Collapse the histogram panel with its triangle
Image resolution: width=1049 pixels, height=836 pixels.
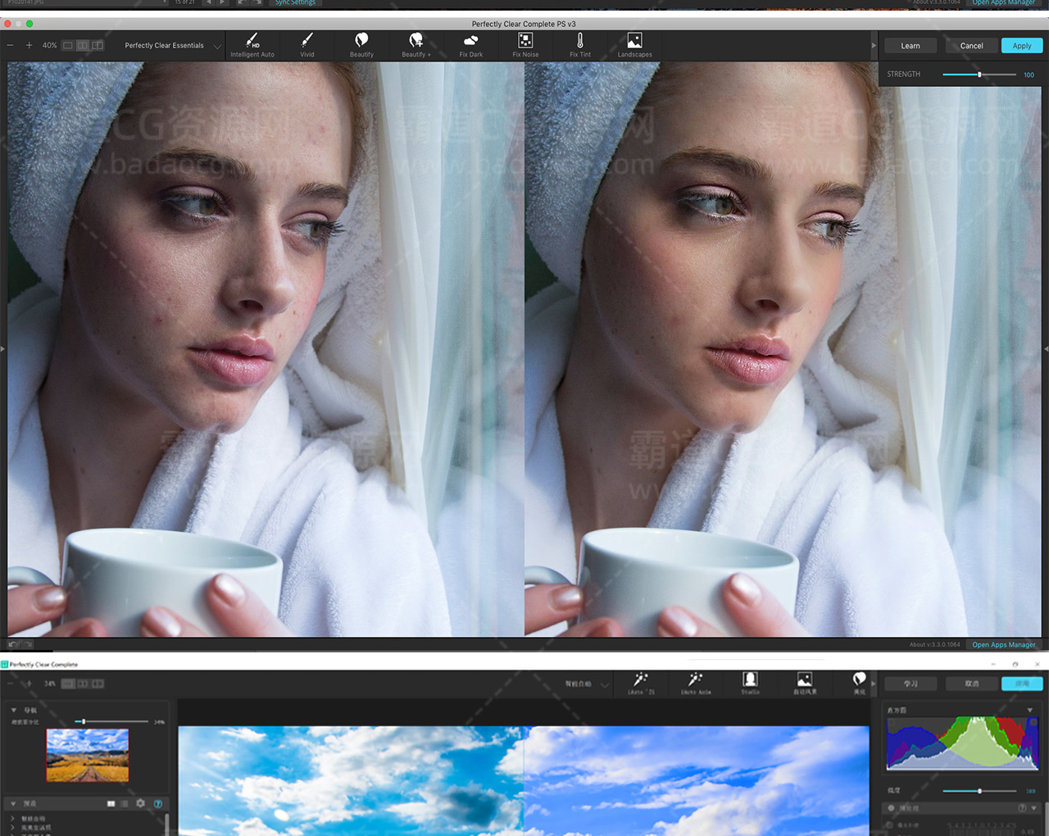click(x=1030, y=710)
